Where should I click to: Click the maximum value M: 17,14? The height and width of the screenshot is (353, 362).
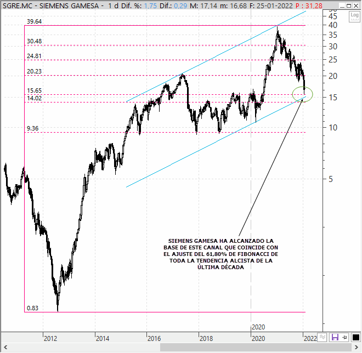203,5
